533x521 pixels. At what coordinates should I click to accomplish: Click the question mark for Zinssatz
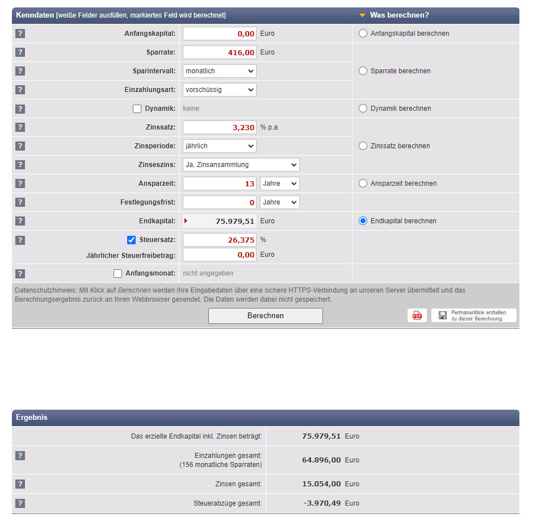(20, 127)
